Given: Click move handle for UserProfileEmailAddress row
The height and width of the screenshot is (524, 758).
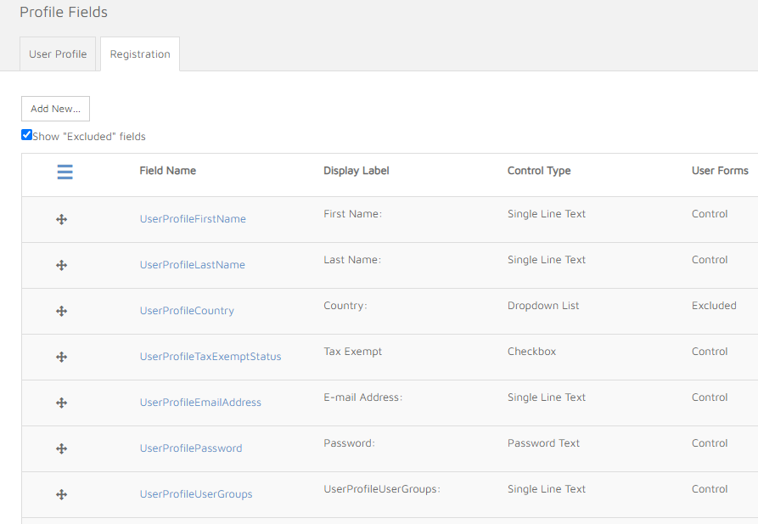Looking at the screenshot, I should [61, 403].
